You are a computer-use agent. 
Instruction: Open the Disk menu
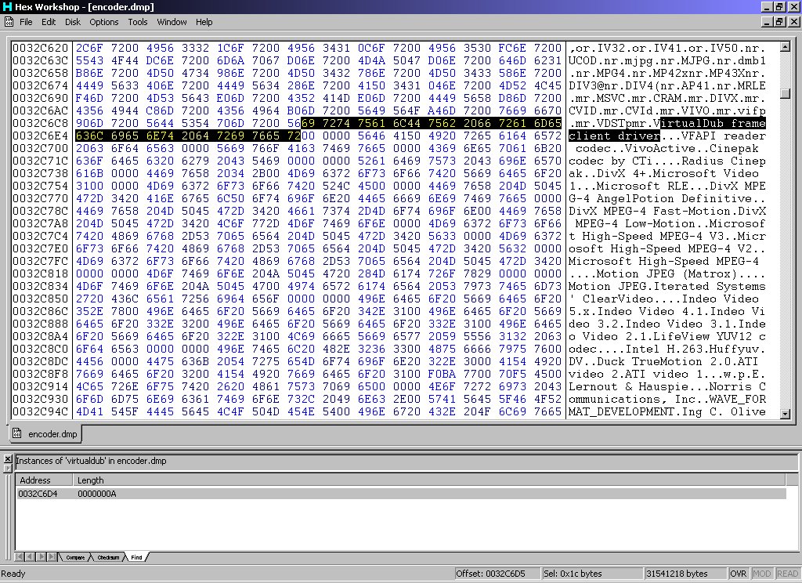point(73,22)
